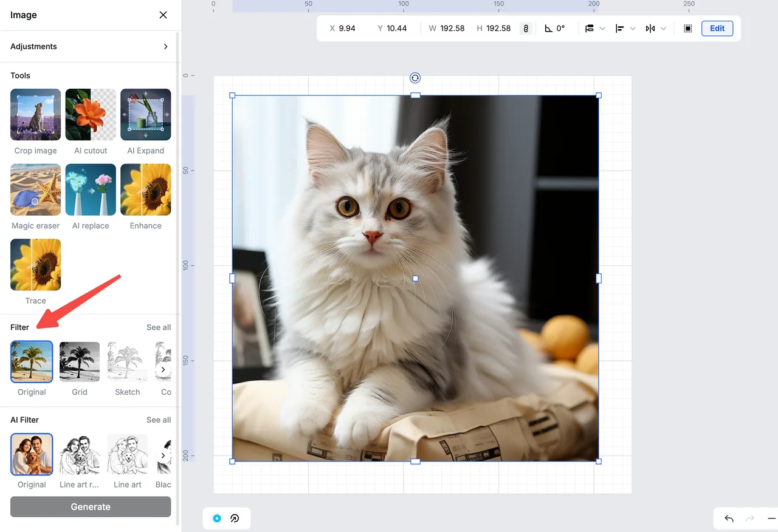The height and width of the screenshot is (532, 778).
Task: Select the Enhance tool
Action: click(x=146, y=189)
